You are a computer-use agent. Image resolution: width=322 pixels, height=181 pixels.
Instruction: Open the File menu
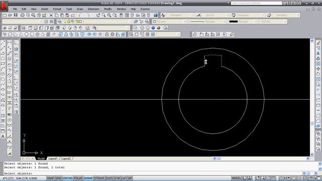15,9
